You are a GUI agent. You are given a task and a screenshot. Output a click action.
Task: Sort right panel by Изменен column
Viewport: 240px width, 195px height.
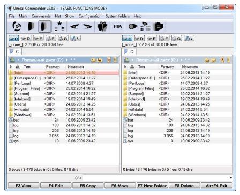point(190,67)
